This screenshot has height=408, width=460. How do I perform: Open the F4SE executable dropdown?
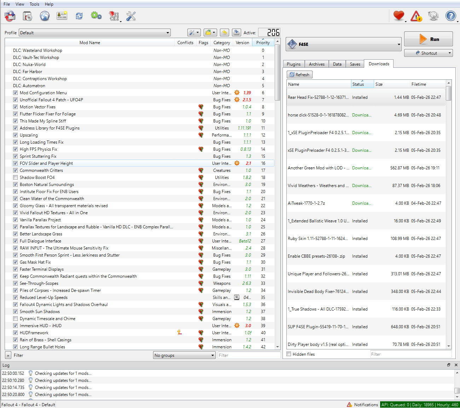[343, 44]
